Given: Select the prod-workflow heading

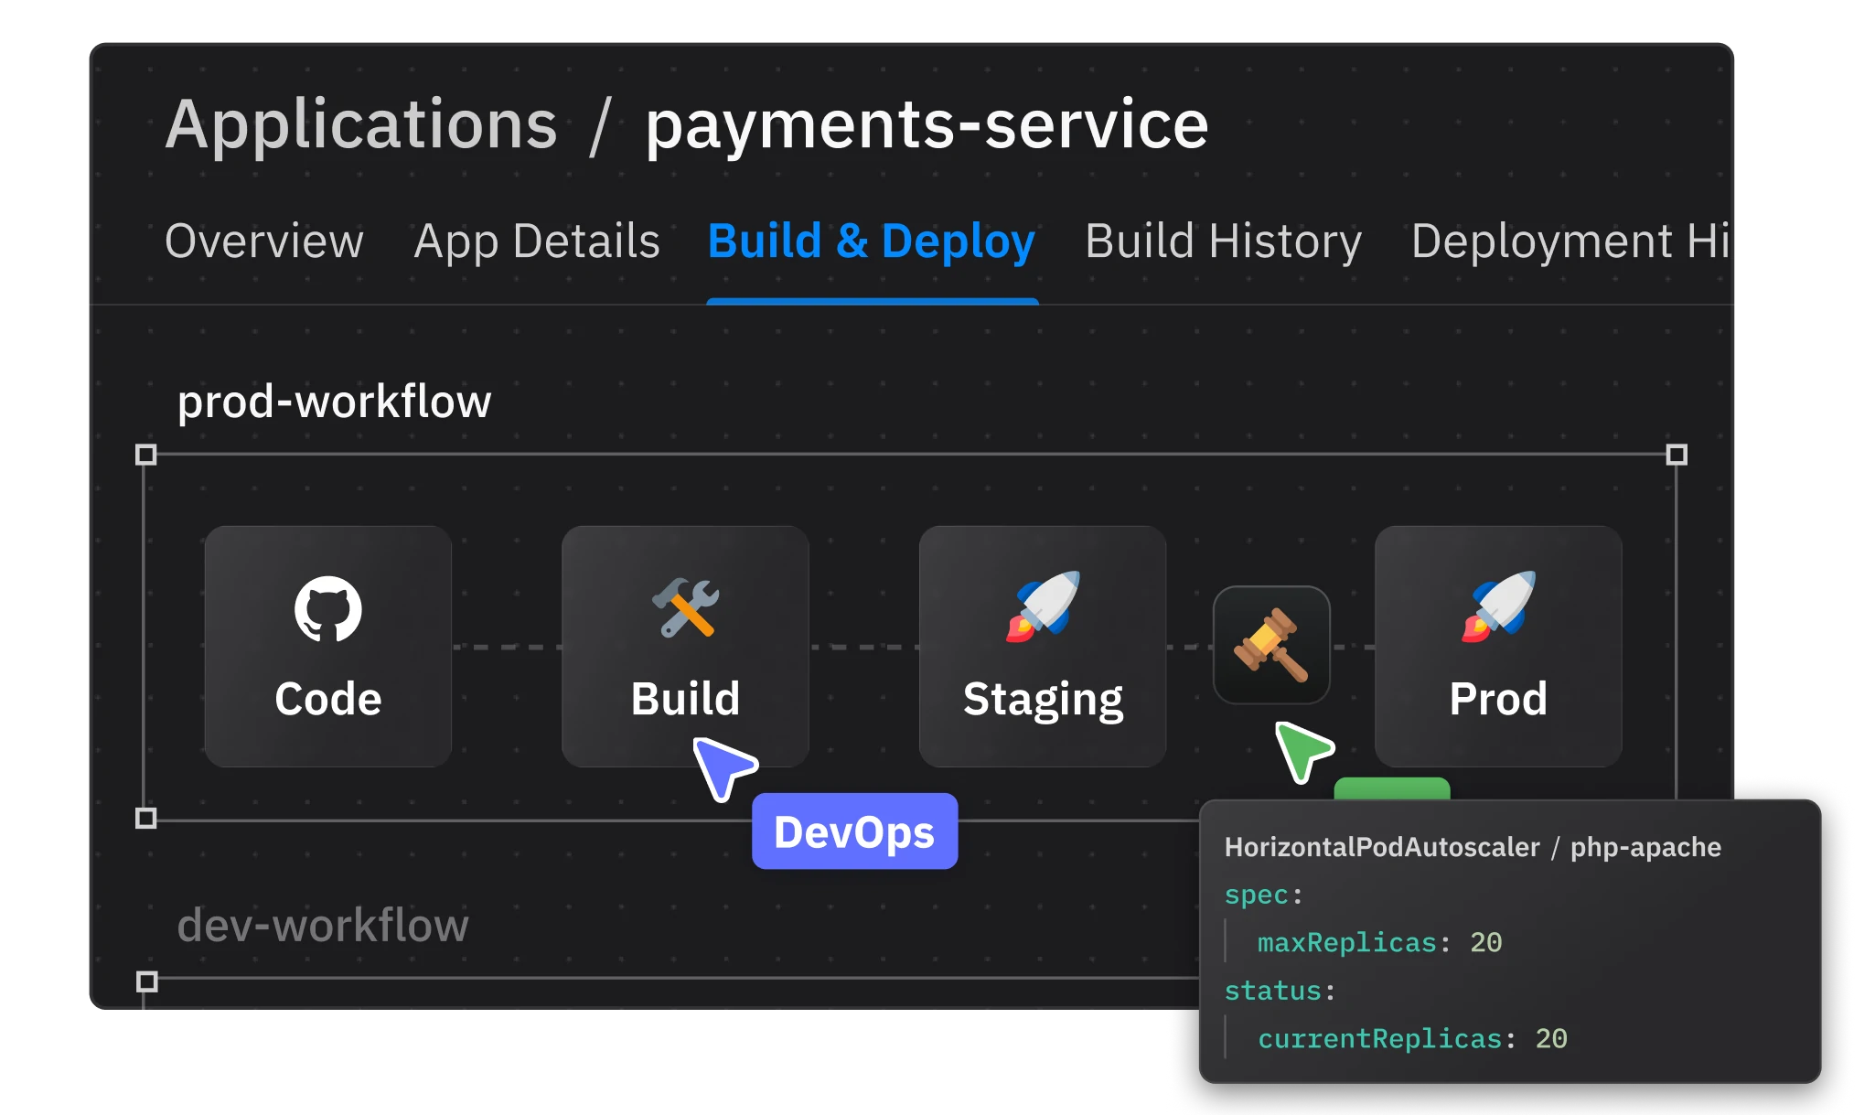Looking at the screenshot, I should coord(334,402).
